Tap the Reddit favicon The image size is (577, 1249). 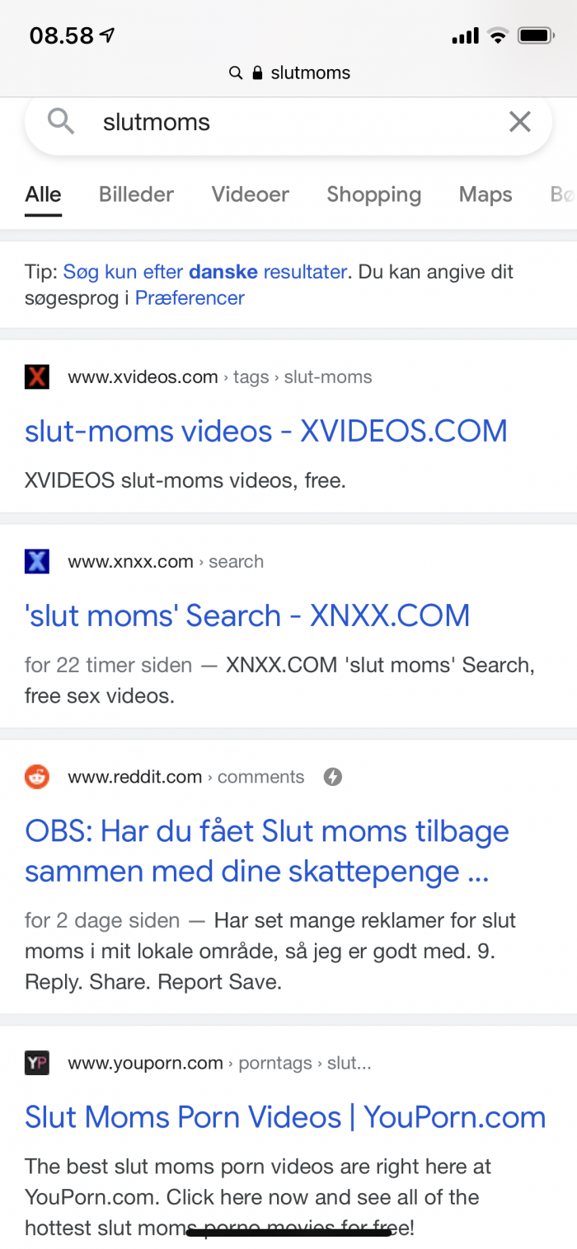click(x=37, y=777)
